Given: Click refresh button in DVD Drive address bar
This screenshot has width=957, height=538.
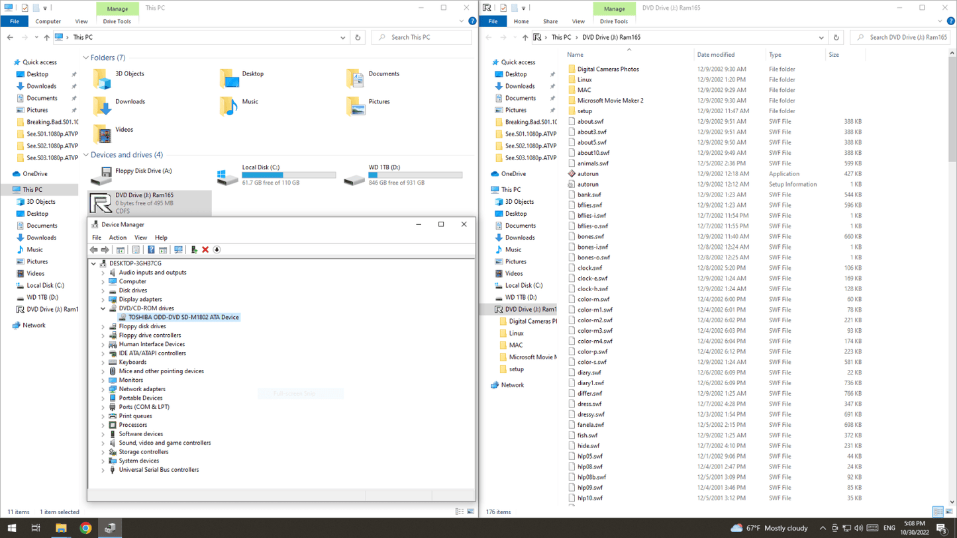Looking at the screenshot, I should coord(836,38).
